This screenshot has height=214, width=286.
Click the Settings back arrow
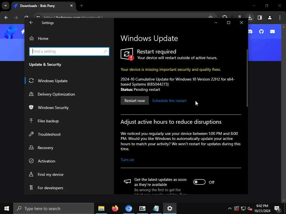pos(31,23)
